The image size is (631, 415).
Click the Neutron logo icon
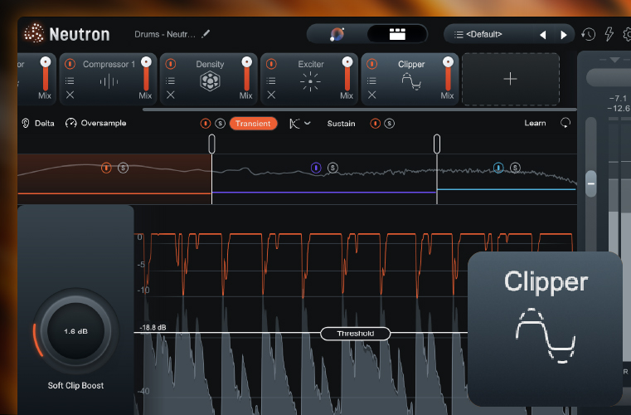click(34, 33)
